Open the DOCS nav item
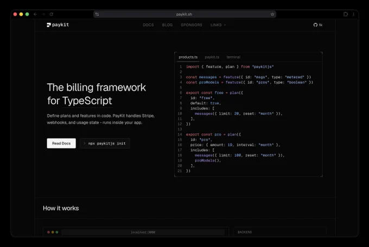The width and height of the screenshot is (369, 247). 148,25
